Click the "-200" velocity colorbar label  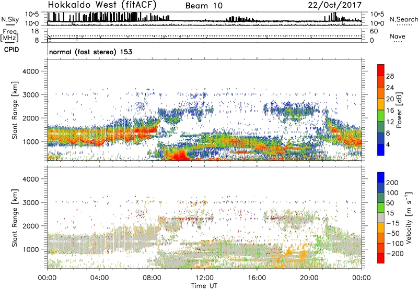click(395, 254)
